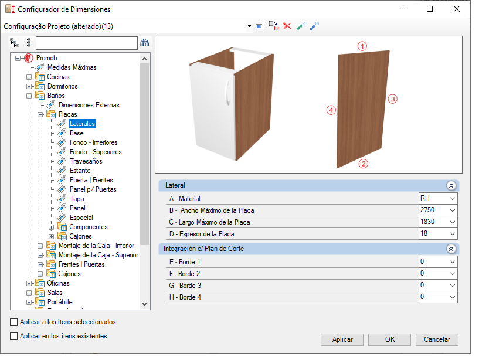Expand the Cocinas tree folder
This screenshot has height=360, width=479.
[x=29, y=77]
